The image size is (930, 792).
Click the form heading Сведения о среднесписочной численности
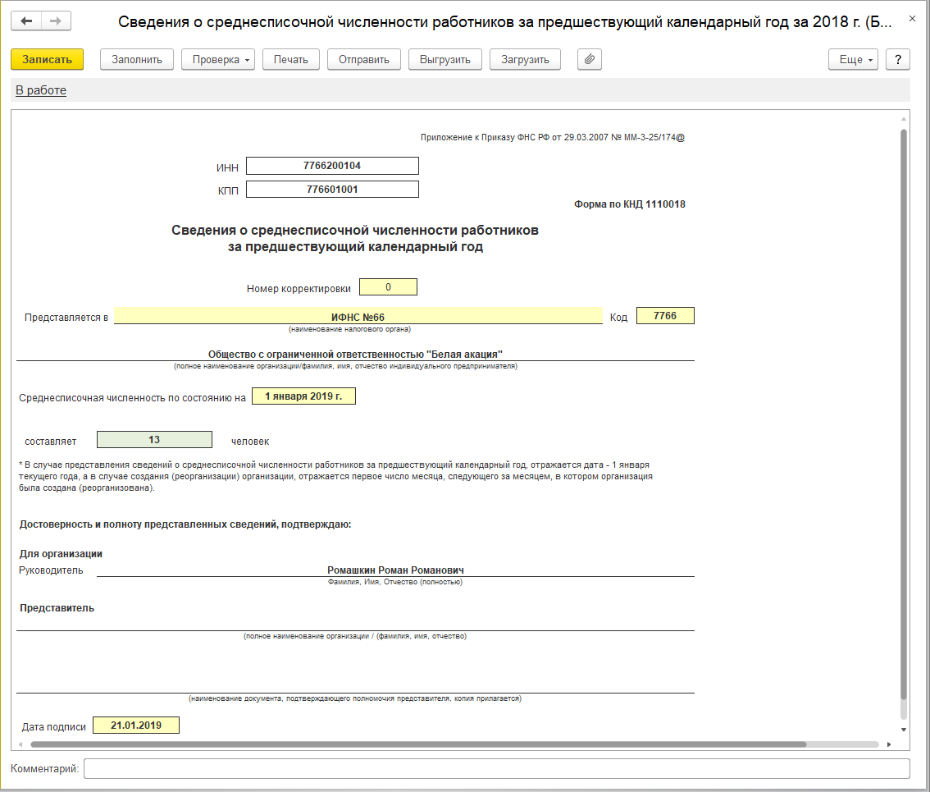pyautogui.click(x=354, y=238)
